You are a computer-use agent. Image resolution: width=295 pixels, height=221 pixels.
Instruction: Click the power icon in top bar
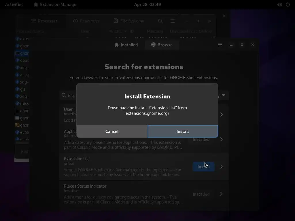pyautogui.click(x=288, y=5)
